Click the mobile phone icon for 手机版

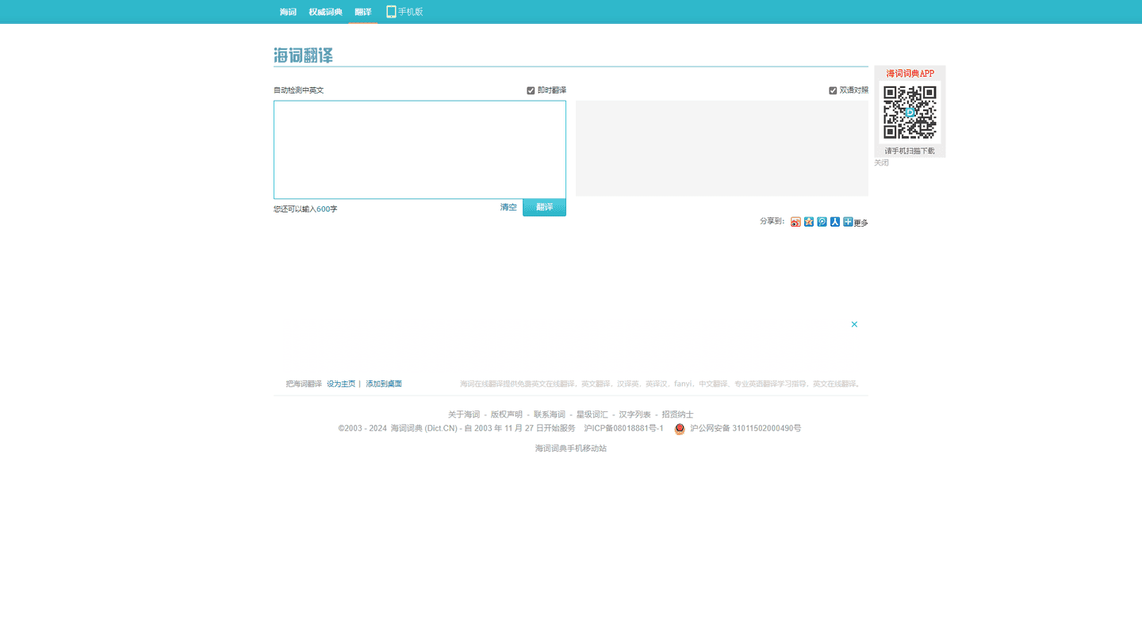pyautogui.click(x=391, y=12)
